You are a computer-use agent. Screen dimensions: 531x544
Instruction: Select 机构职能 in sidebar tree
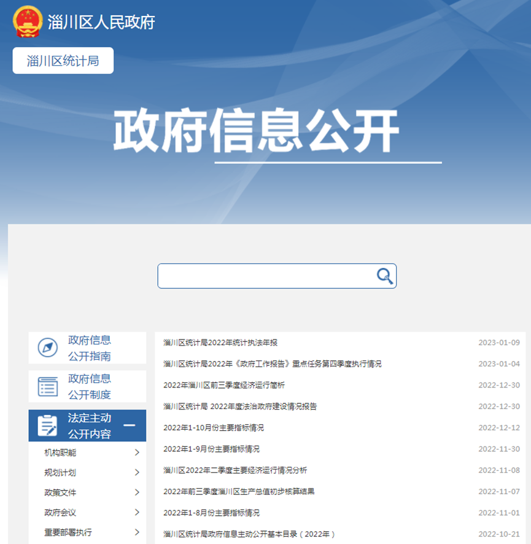click(x=60, y=453)
